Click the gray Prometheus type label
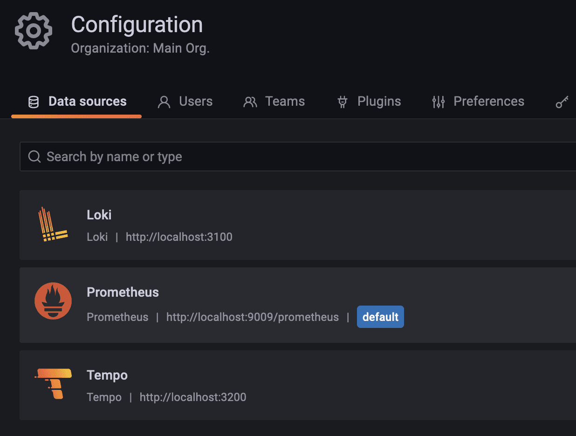The height and width of the screenshot is (436, 576). [x=117, y=317]
